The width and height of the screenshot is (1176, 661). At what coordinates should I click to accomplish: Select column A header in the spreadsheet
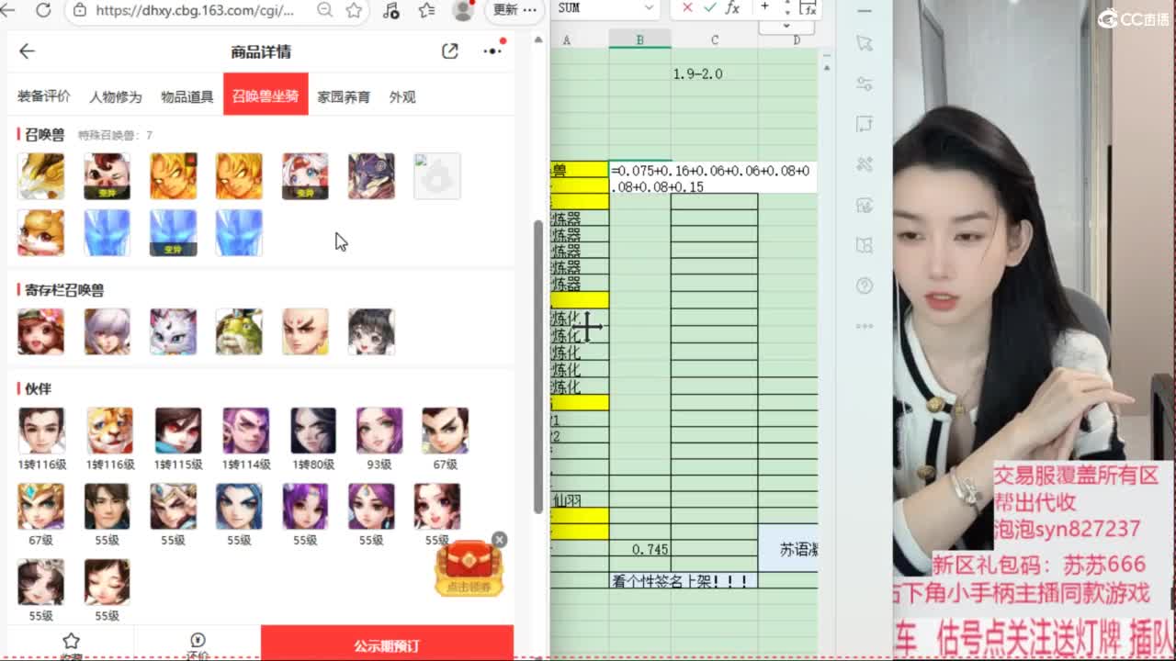[567, 40]
